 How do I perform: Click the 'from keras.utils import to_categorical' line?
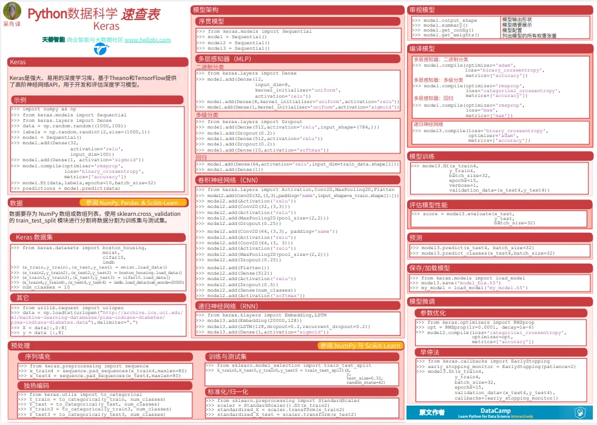pyautogui.click(x=80, y=395)
